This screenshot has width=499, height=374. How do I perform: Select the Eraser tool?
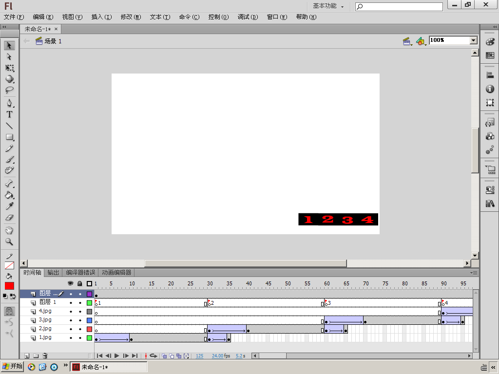(9, 218)
